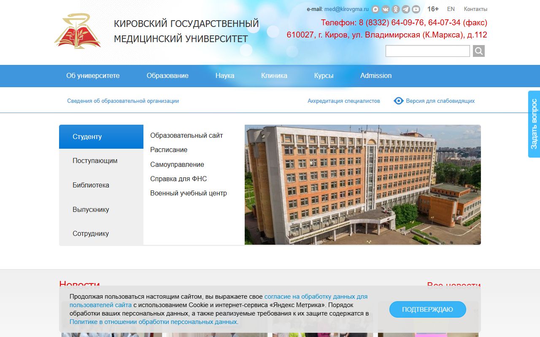Click the med@kirovgma.ru email link
Screen dimensions: 540x337
[346, 9]
